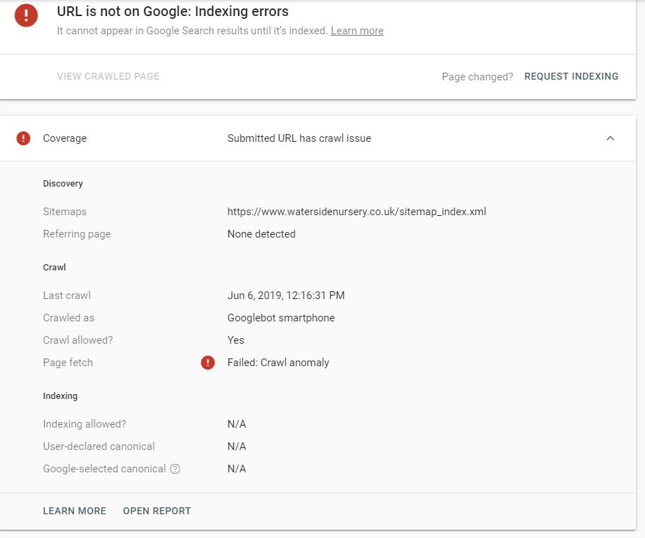Click the Googlebot smartphone crawled-as value
645x538 pixels.
[281, 317]
